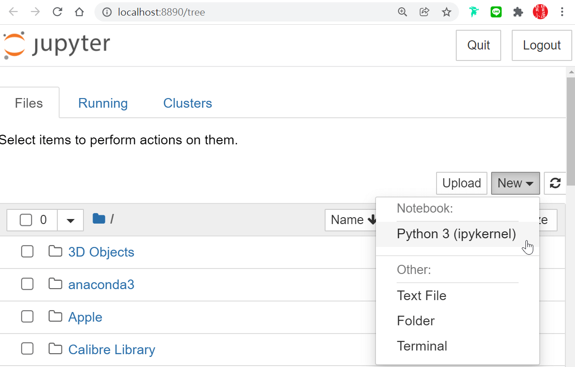
Task: Create a new Text File
Action: click(x=422, y=296)
